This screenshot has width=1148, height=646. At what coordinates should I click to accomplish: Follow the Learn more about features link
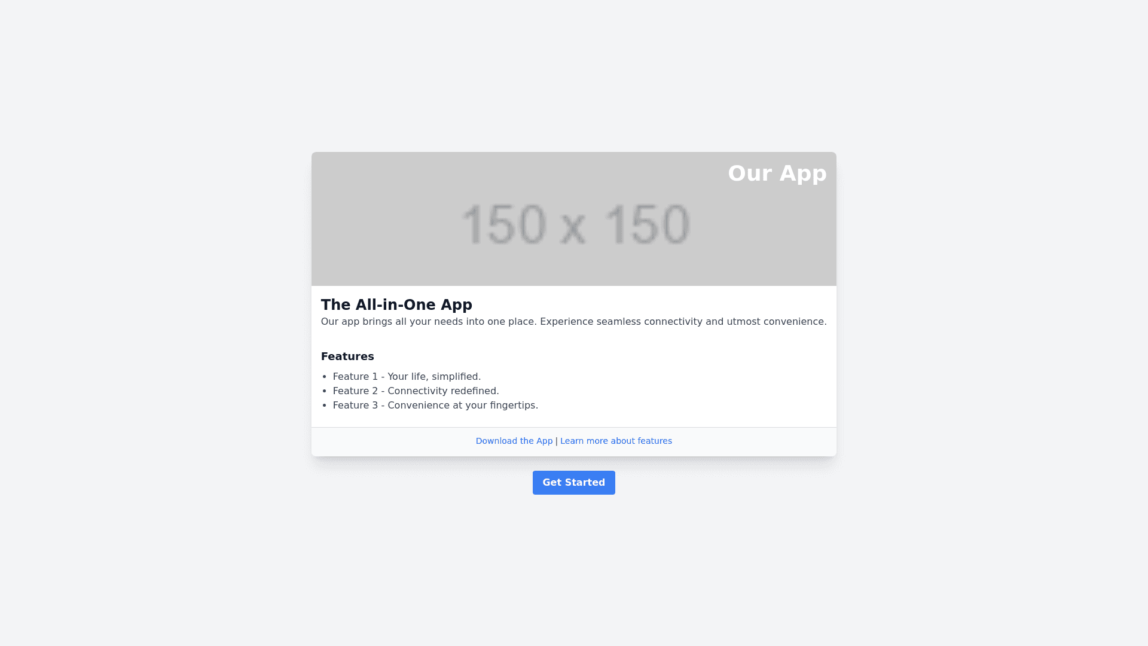616,441
